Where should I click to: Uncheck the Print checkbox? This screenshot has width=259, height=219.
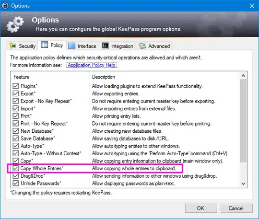pos(16,116)
